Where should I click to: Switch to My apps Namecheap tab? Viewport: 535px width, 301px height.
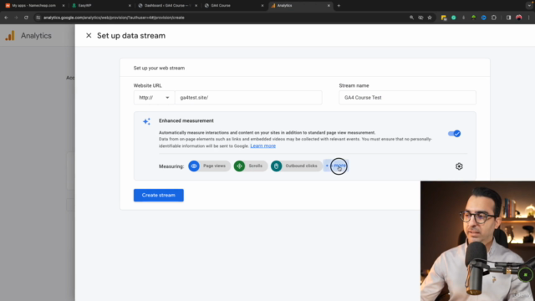33,6
